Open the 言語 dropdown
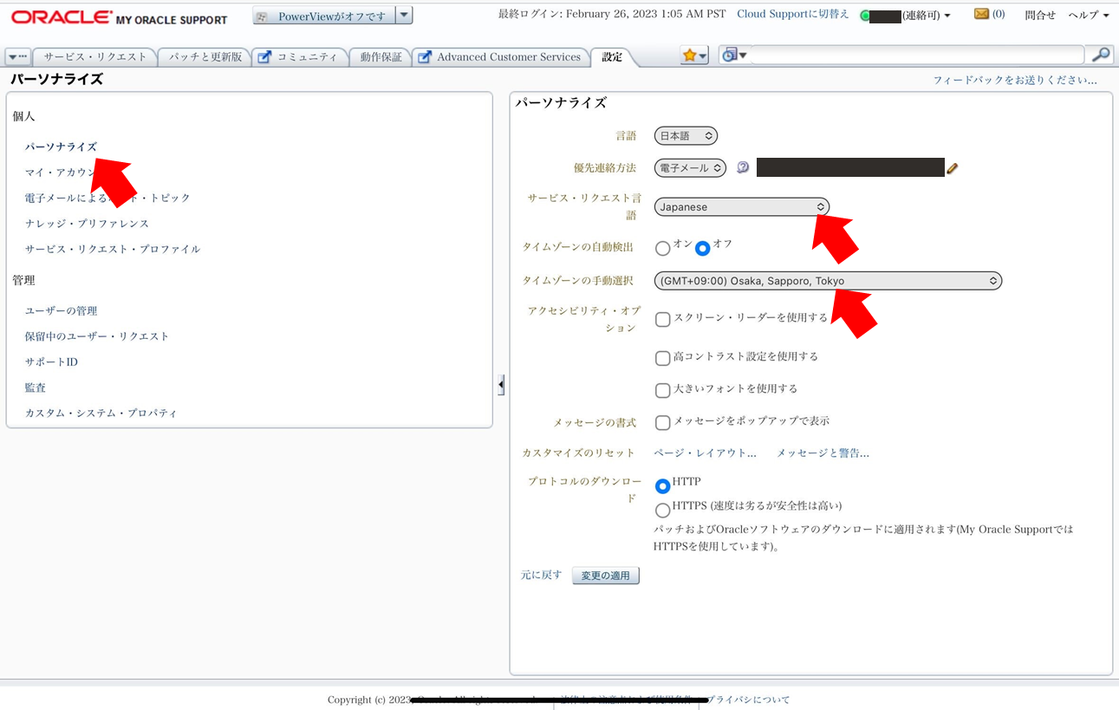 click(686, 136)
